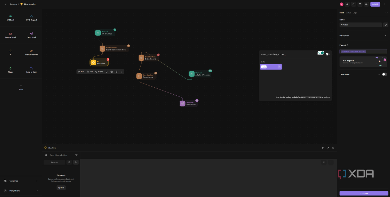Open the search icon in top bar
Screen dimensions: 390x197
[x=353, y=4]
